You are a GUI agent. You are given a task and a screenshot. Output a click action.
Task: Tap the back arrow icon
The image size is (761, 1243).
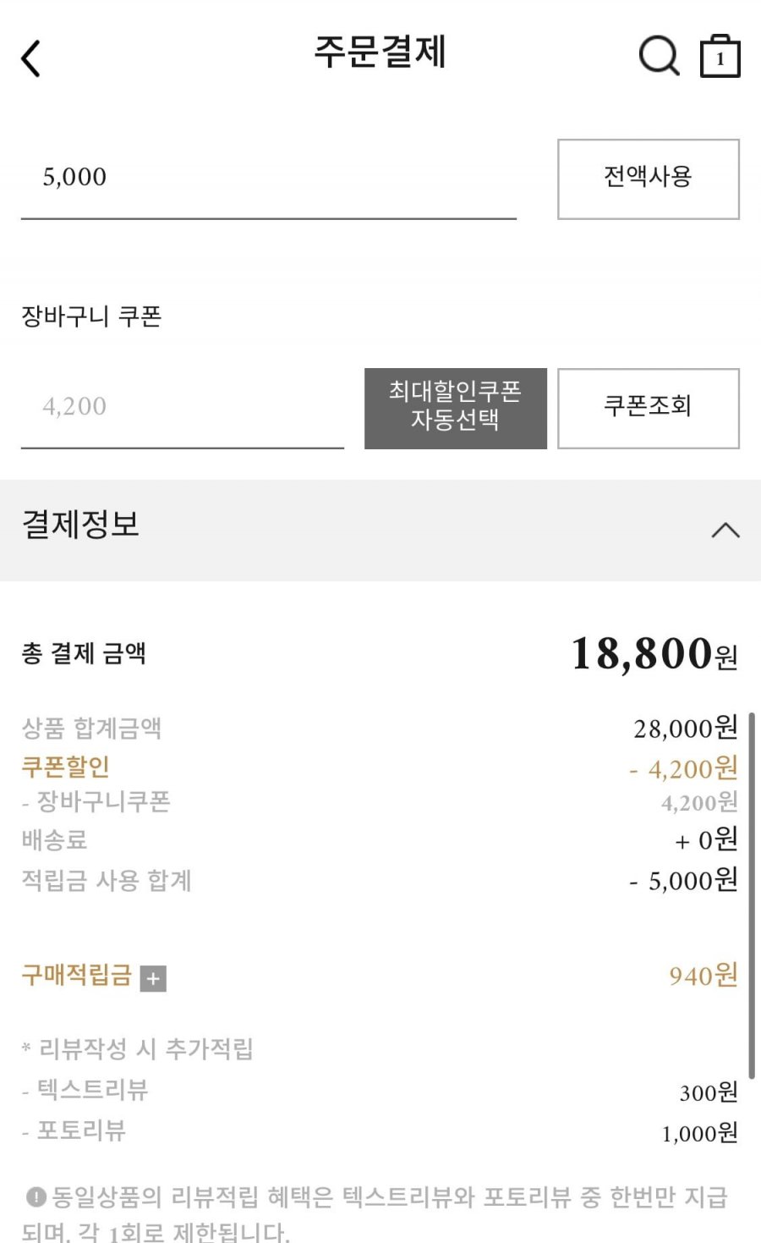coord(31,59)
